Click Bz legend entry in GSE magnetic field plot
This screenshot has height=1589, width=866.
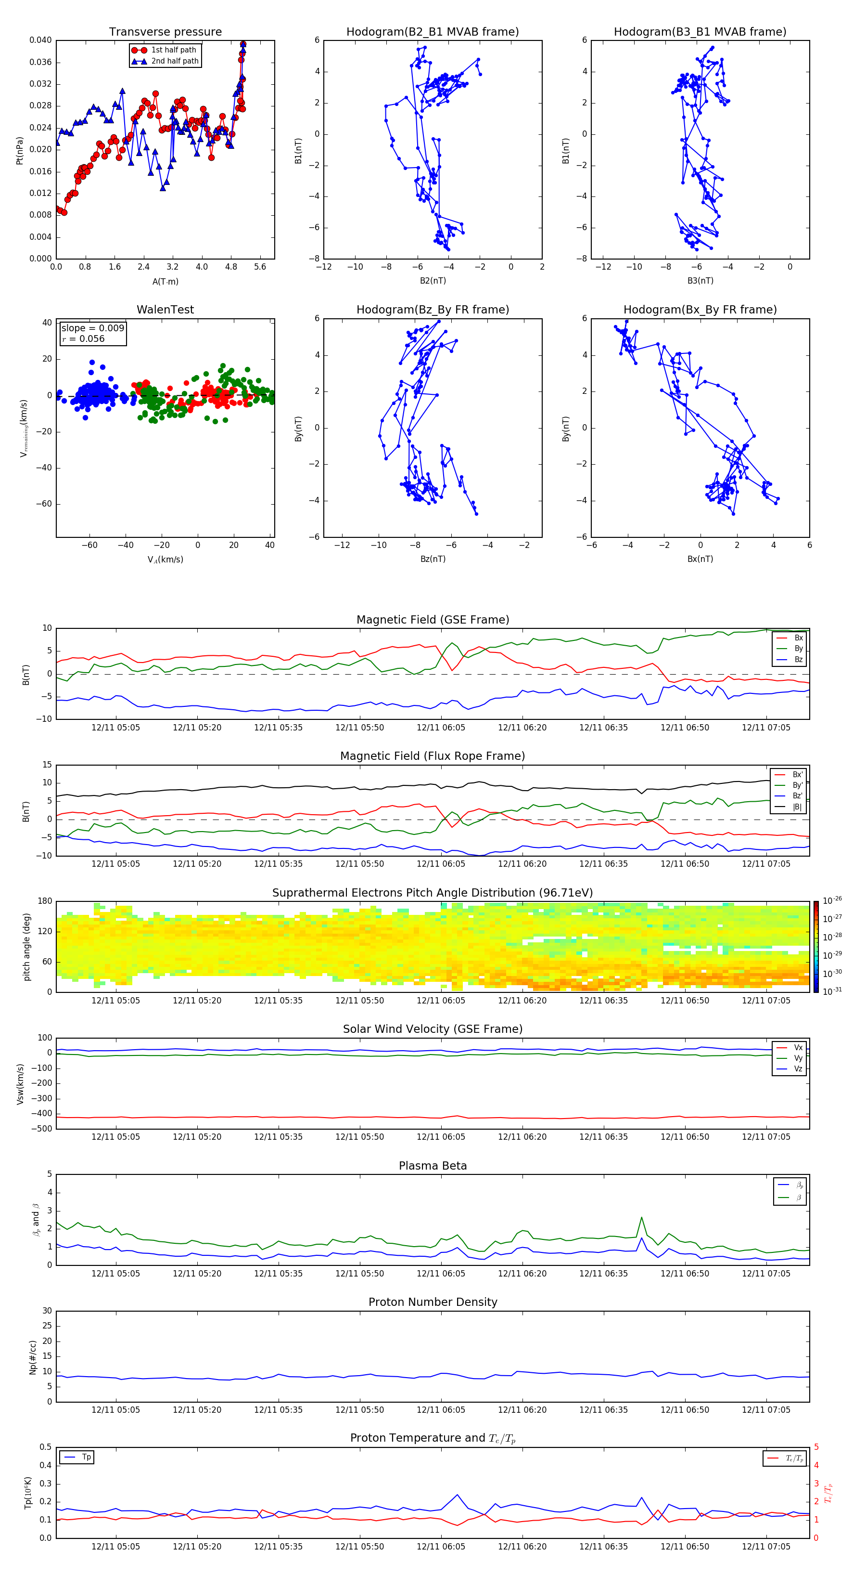pos(790,659)
